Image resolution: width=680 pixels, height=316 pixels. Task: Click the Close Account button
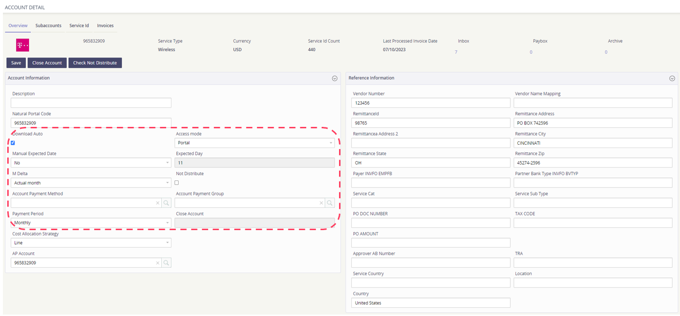[47, 63]
